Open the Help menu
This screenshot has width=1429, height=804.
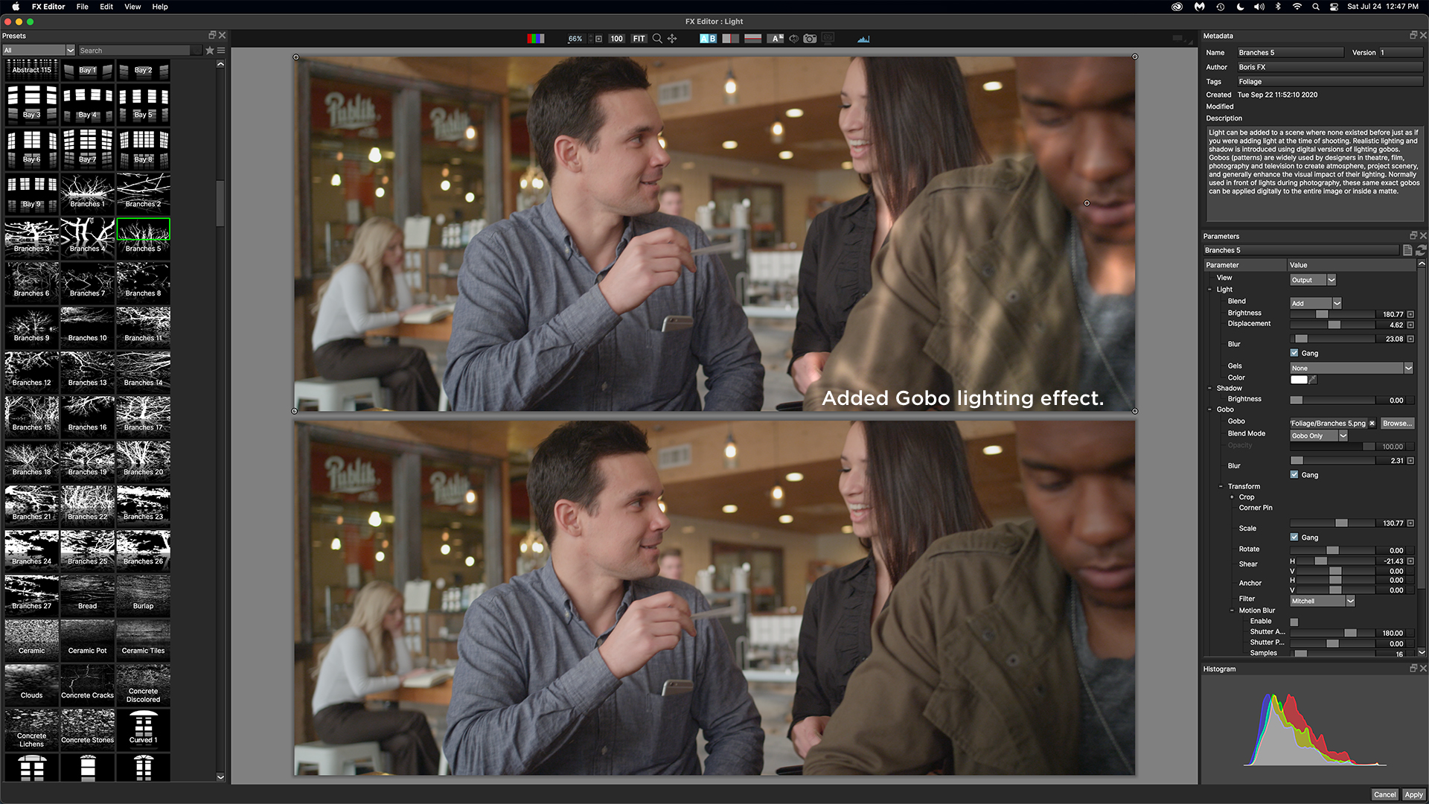click(160, 7)
